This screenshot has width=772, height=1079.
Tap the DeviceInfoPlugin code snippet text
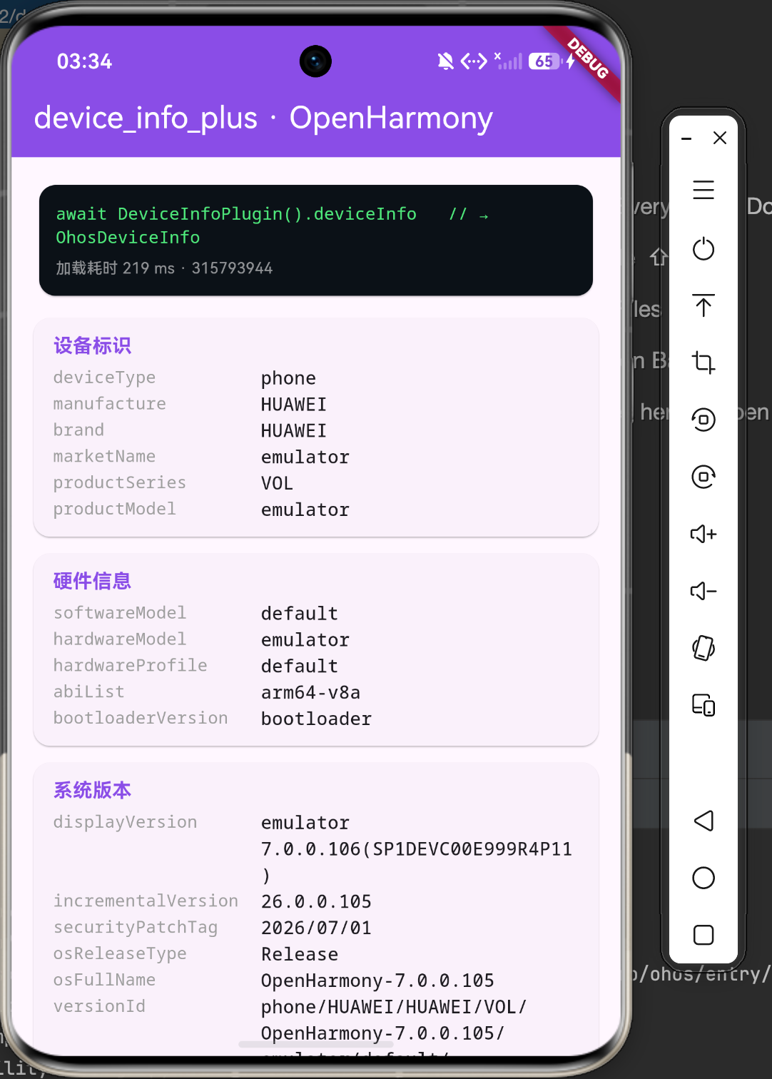273,226
